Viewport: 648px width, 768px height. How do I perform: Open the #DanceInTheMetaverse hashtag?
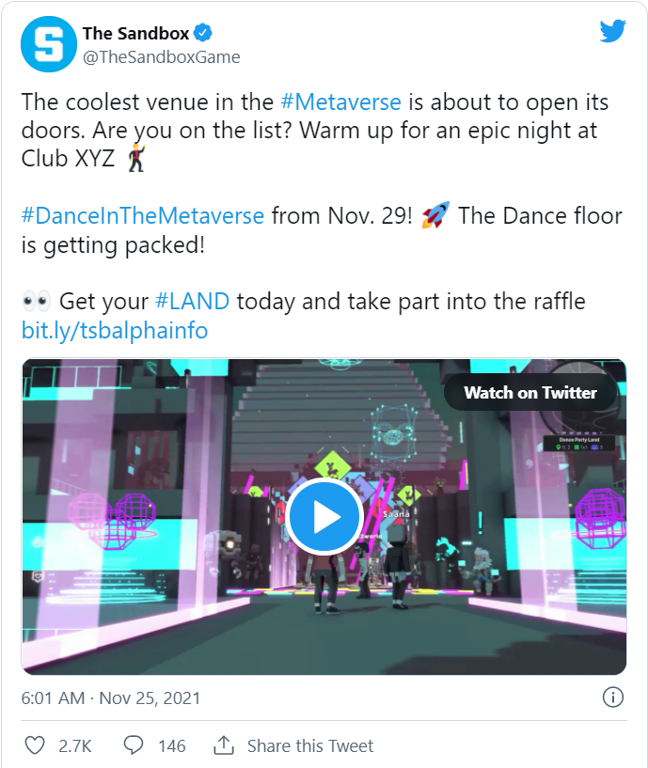click(x=143, y=216)
